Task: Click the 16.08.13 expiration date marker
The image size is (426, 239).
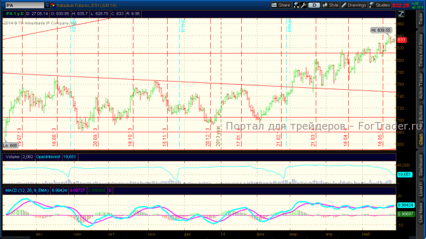Action: click(54, 137)
